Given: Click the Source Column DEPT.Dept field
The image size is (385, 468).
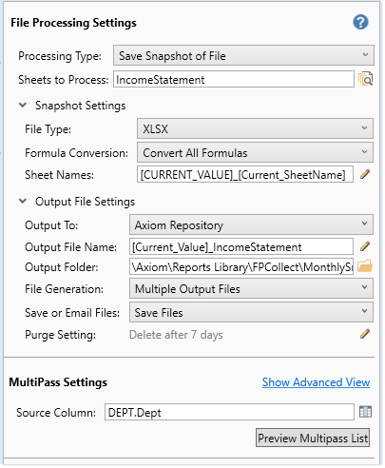Looking at the screenshot, I should pos(229,412).
